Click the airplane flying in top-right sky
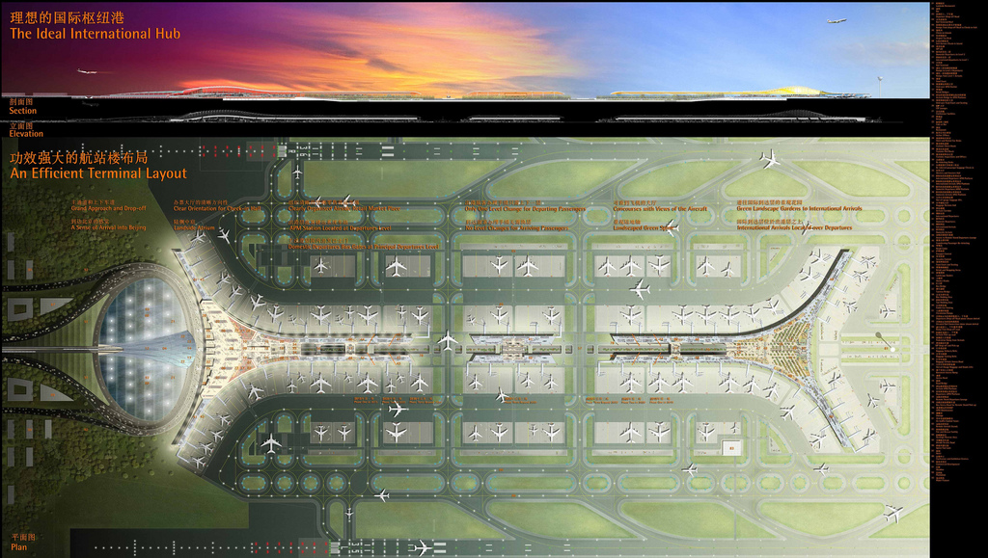This screenshot has width=988, height=558. pos(836,20)
